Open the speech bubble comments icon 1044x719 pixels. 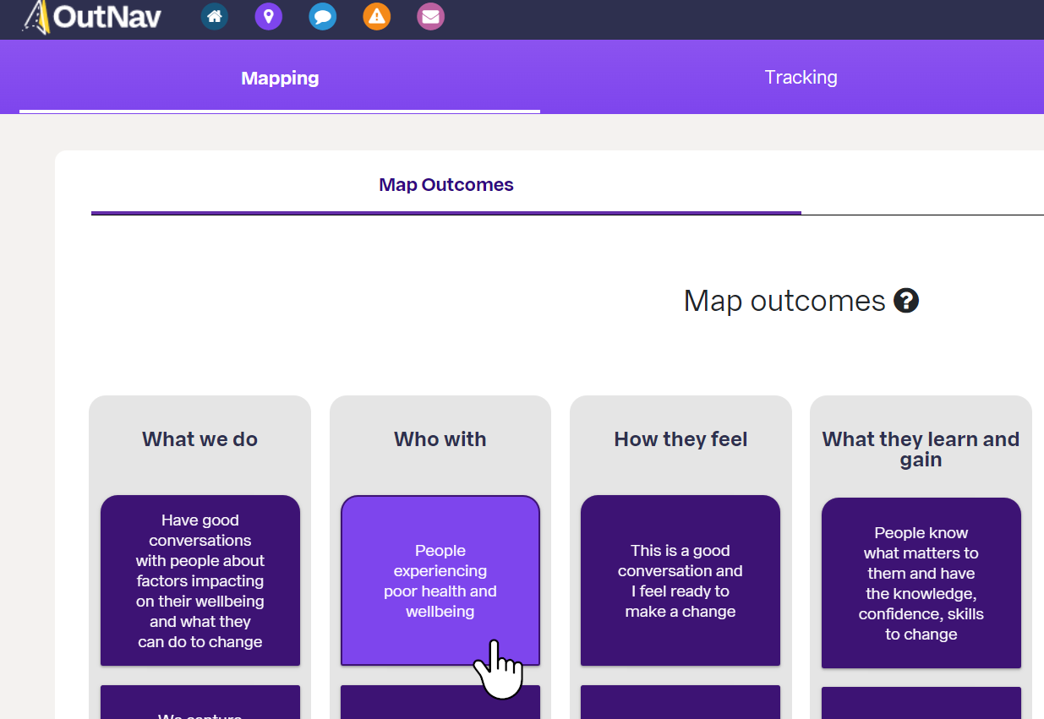[x=323, y=16]
